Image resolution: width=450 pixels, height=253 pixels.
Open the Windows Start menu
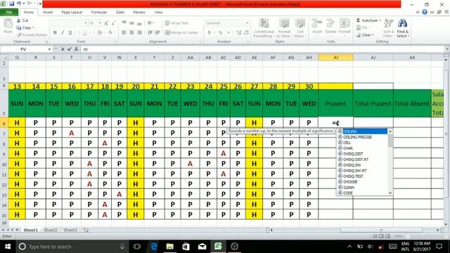[x=8, y=247]
